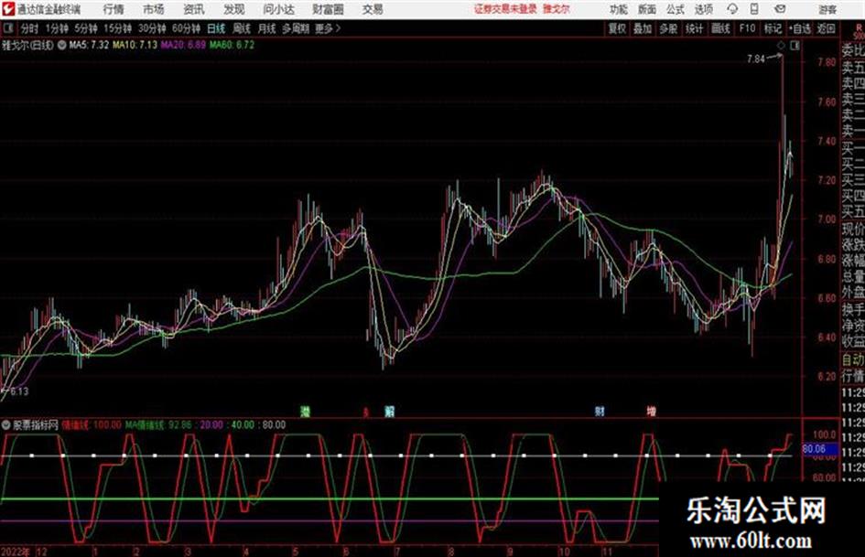Open the 问小达 menu

click(x=278, y=9)
